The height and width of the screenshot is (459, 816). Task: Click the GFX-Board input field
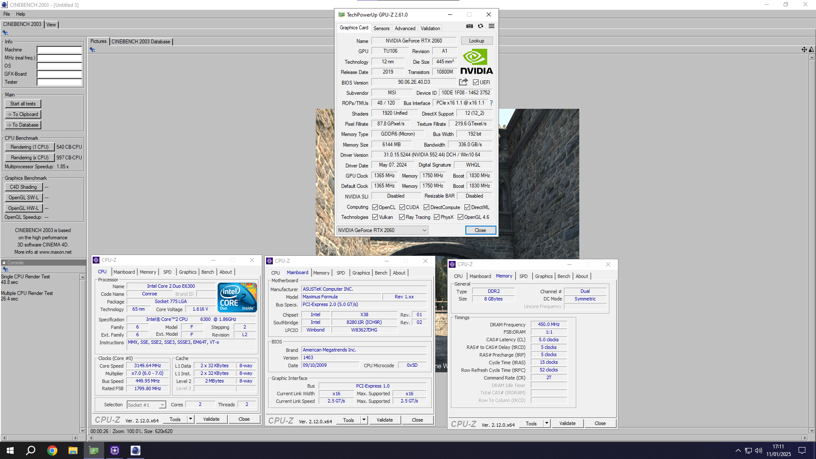[59, 74]
